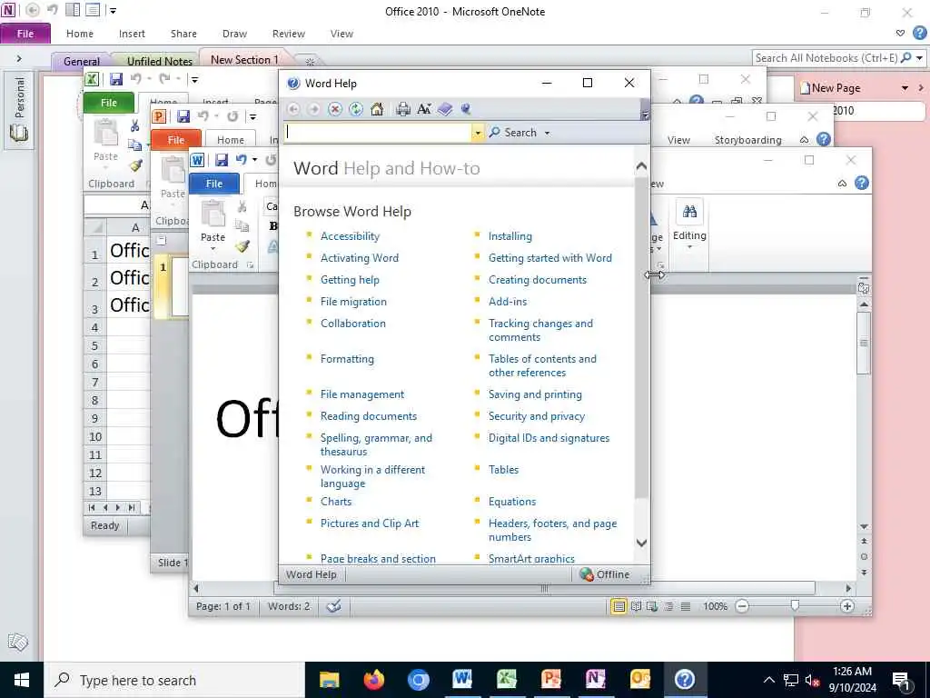Click the blue help icon in Word window
The image size is (930, 698).
pos(862,183)
